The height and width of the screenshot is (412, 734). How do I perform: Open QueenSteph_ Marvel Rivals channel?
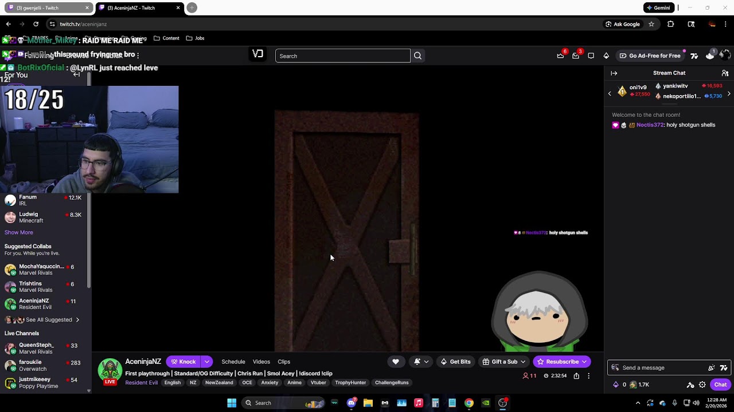[45, 348]
